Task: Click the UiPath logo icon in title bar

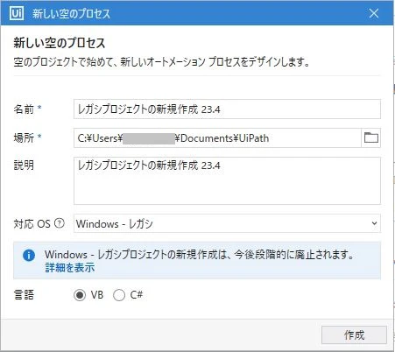Action: click(17, 13)
